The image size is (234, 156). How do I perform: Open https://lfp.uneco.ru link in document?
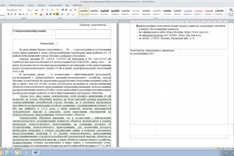coord(190,35)
